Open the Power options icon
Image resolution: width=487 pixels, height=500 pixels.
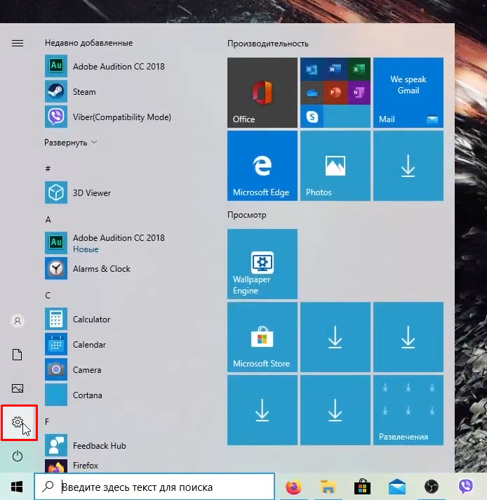point(18,456)
